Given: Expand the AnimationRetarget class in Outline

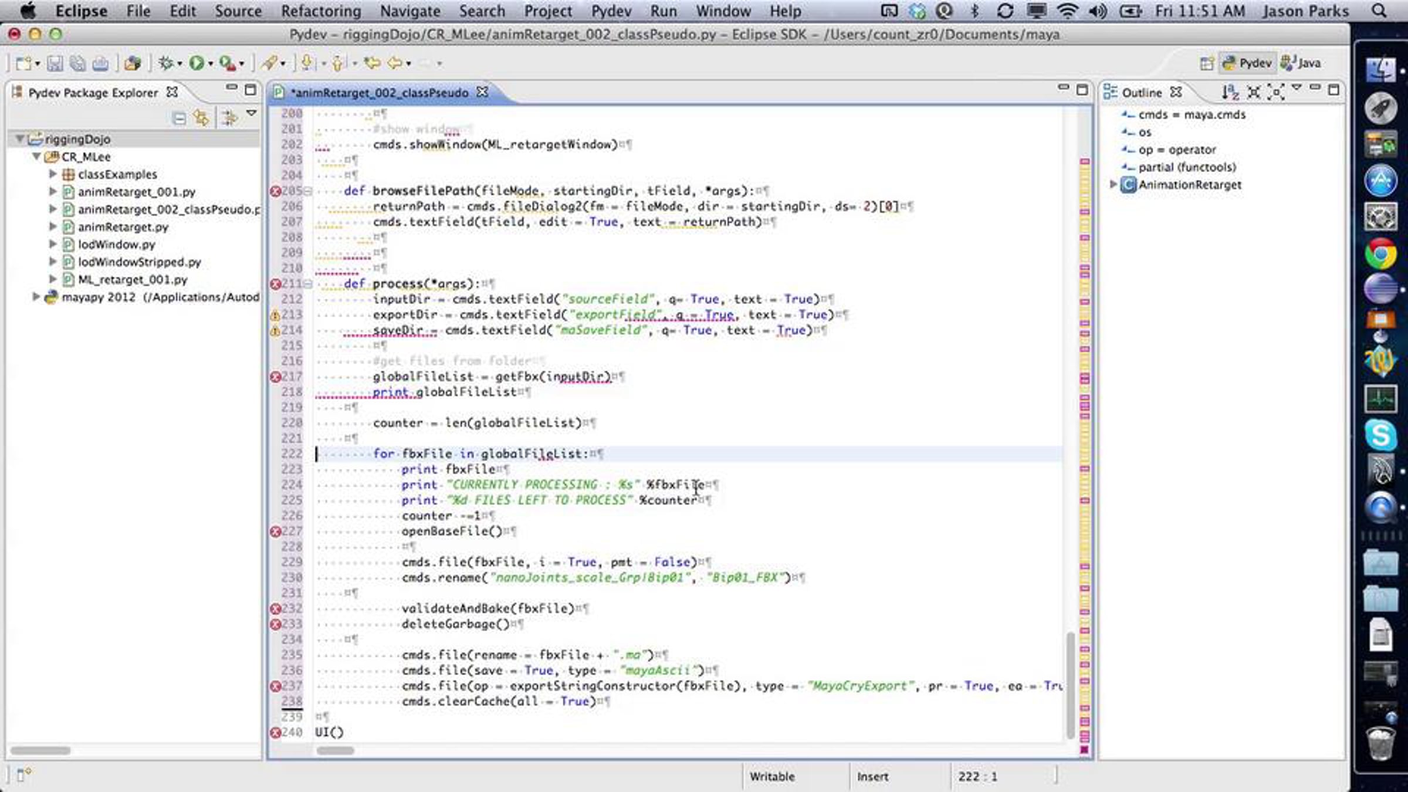Looking at the screenshot, I should [x=1113, y=185].
